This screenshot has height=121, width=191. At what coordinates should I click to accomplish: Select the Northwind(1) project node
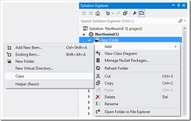click(x=107, y=34)
